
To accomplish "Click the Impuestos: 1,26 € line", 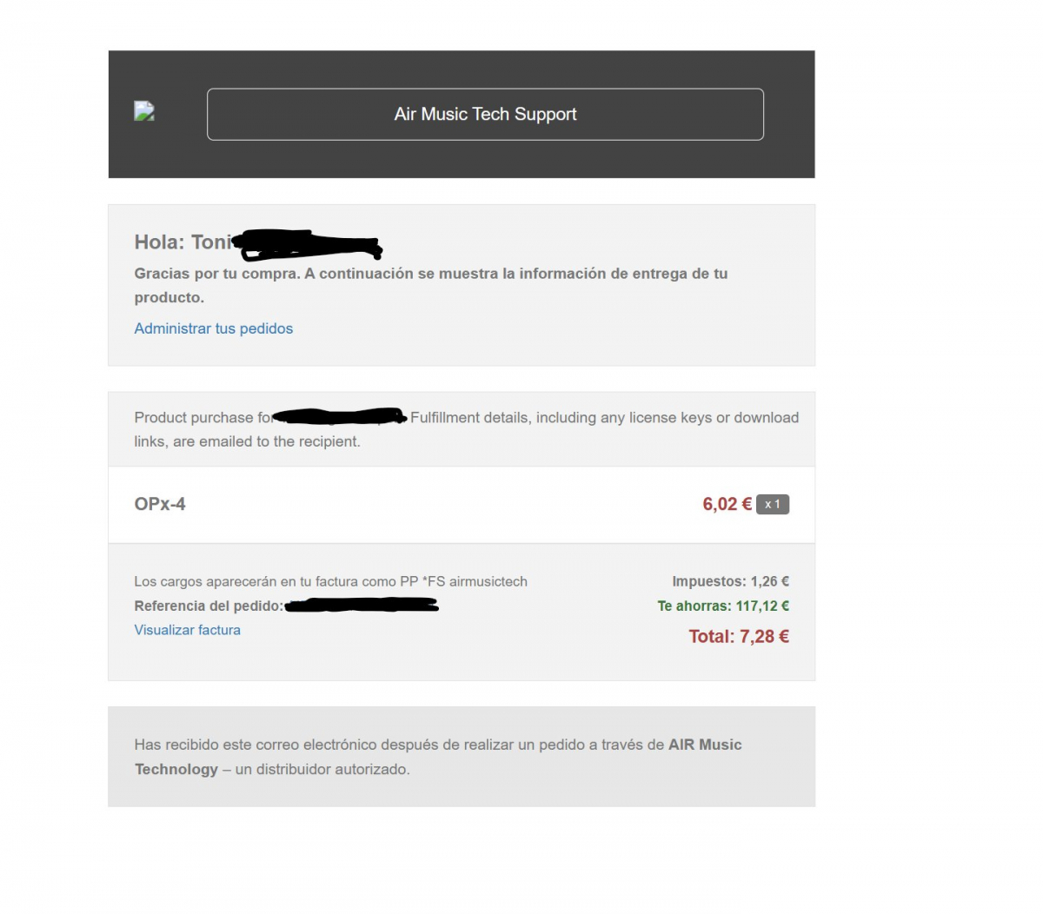I will 730,582.
